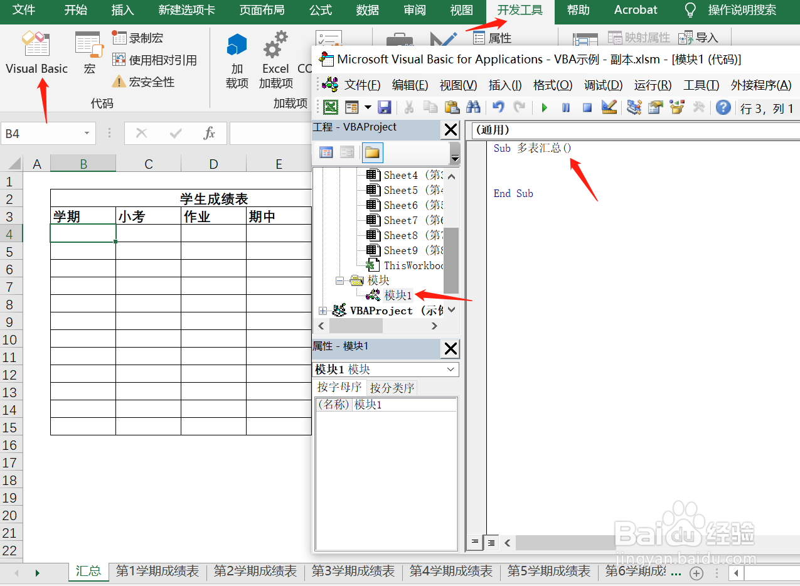Open the VBA 运行(R) menu
The image size is (800, 586).
coord(653,85)
